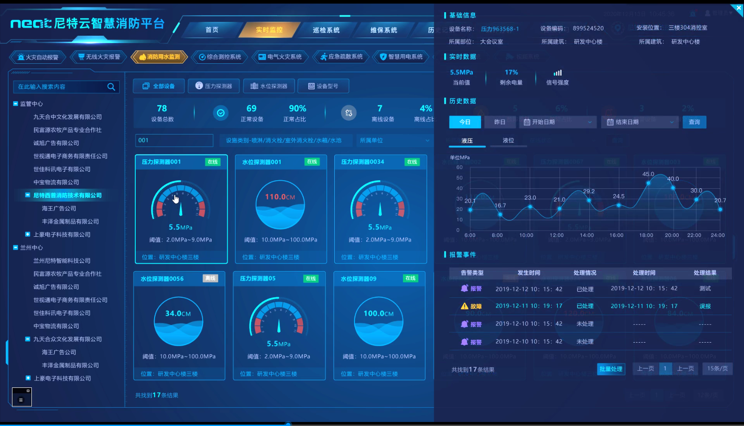Image resolution: width=744 pixels, height=426 pixels.
Task: Open the 无线火灾报警 system icon
Action: pyautogui.click(x=81, y=57)
